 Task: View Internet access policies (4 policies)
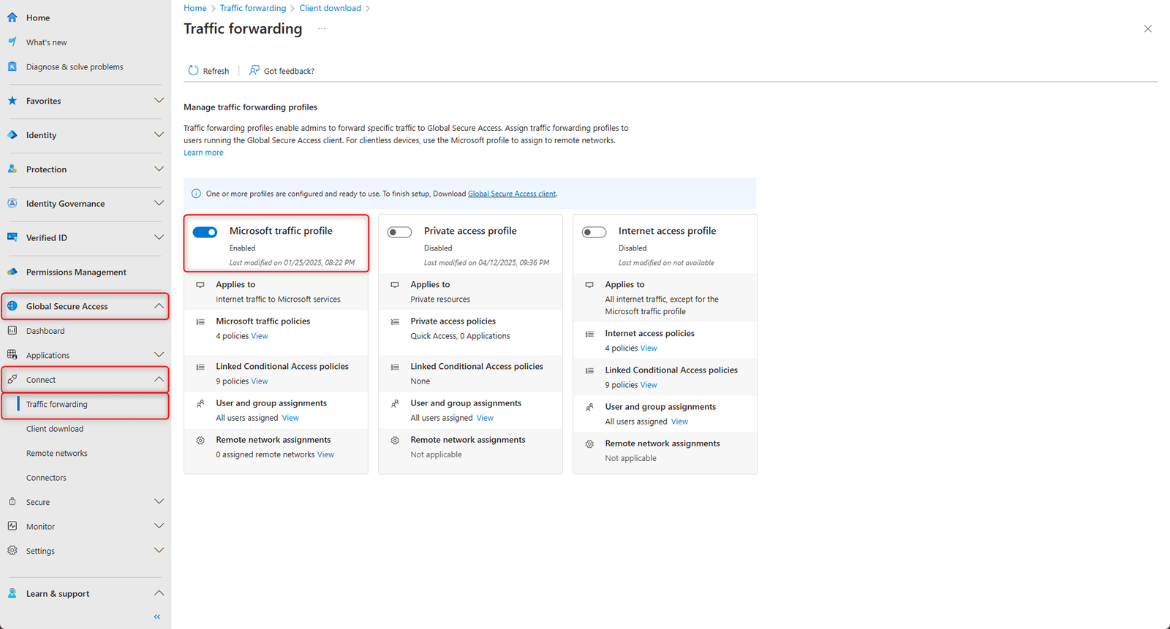[649, 348]
